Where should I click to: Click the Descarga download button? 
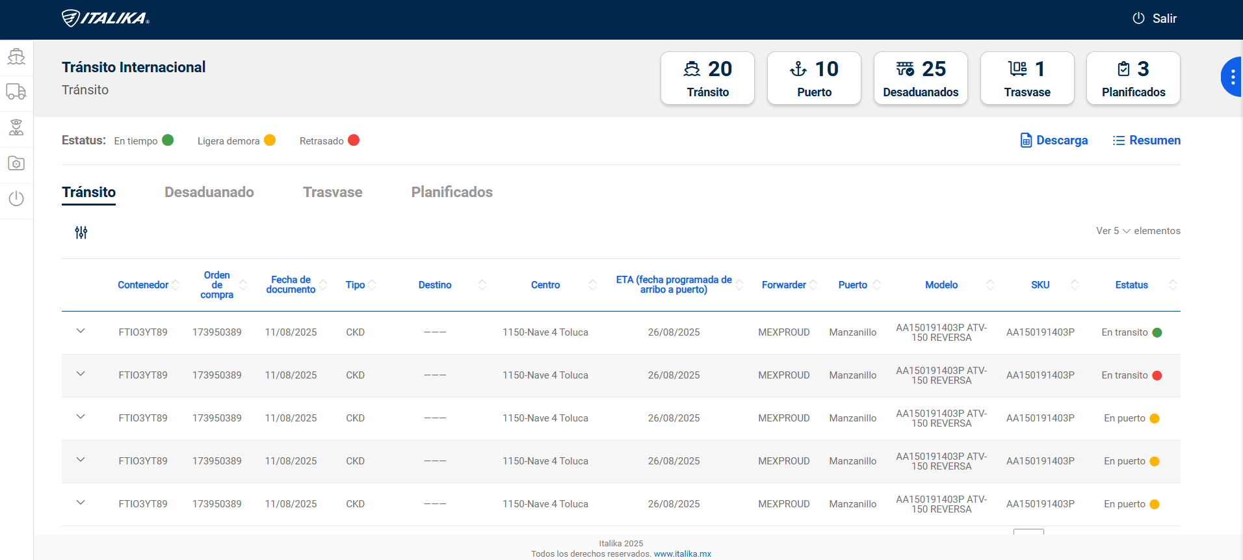tap(1054, 140)
